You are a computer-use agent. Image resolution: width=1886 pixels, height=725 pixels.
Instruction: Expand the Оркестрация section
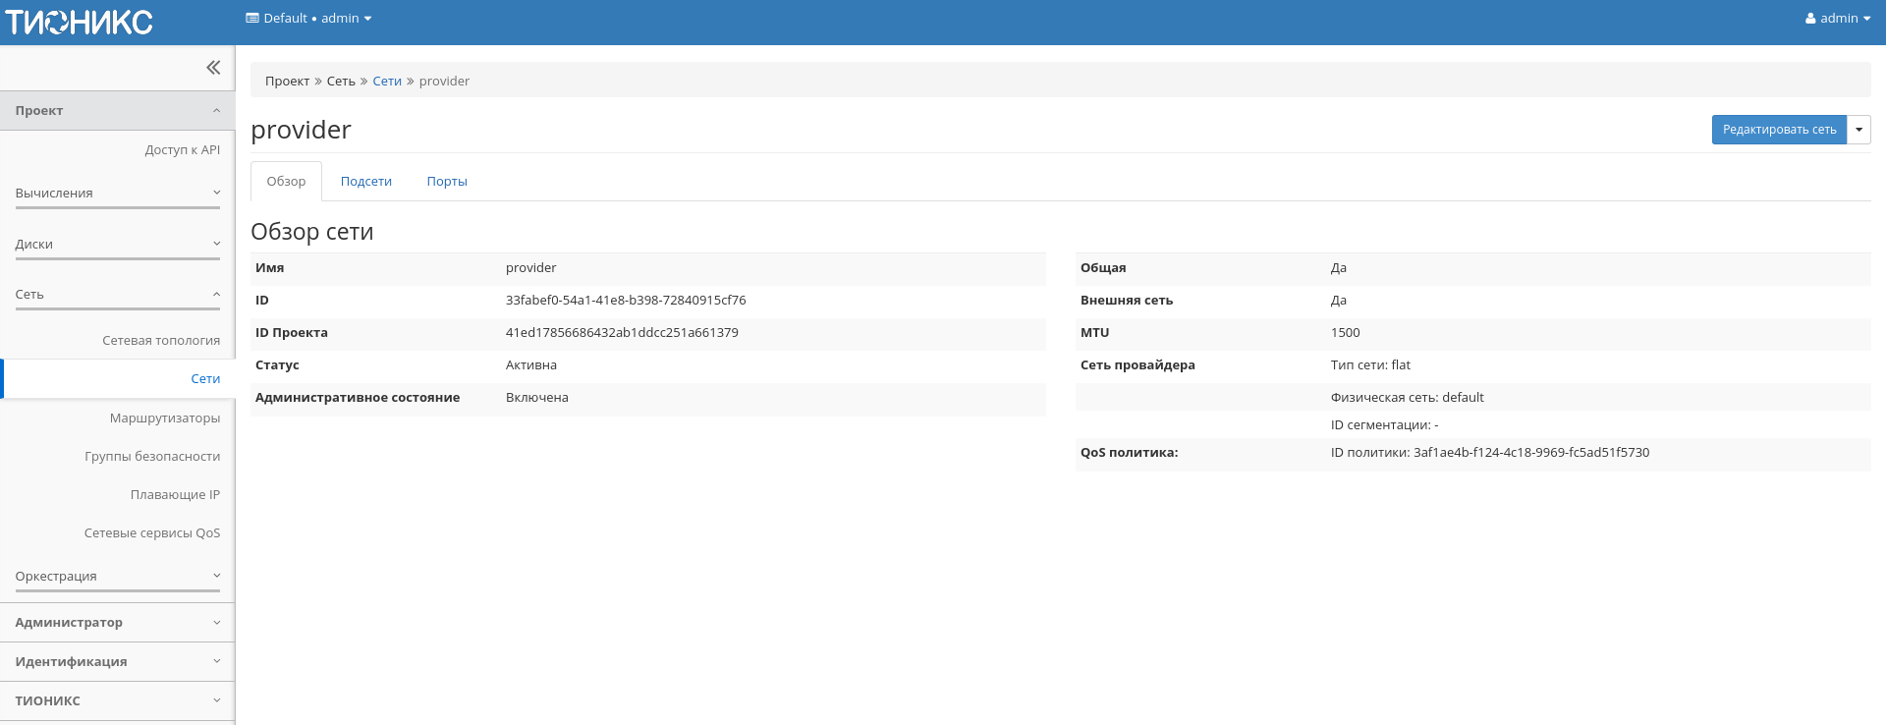point(117,577)
